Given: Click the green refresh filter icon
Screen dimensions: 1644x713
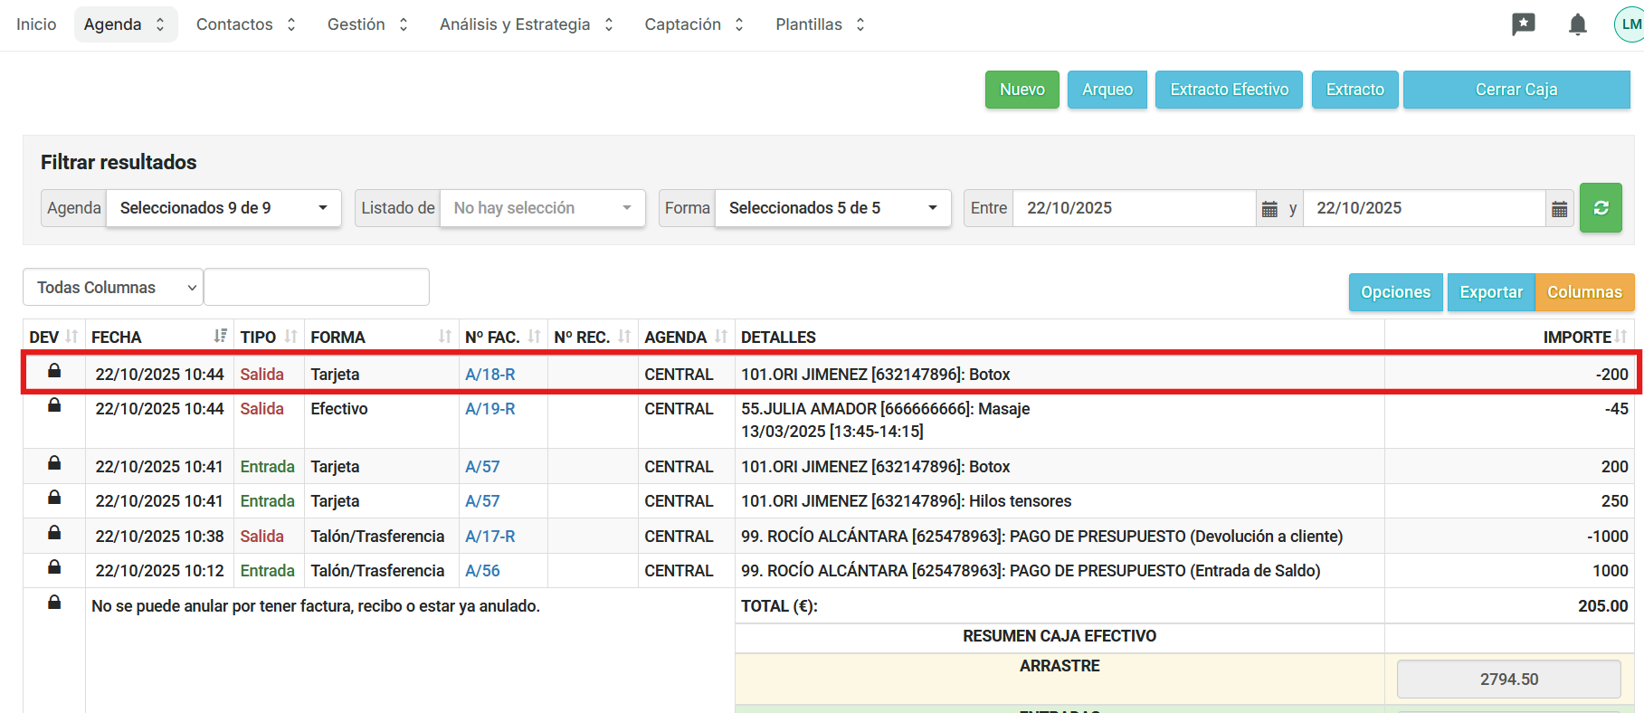Looking at the screenshot, I should 1601,208.
